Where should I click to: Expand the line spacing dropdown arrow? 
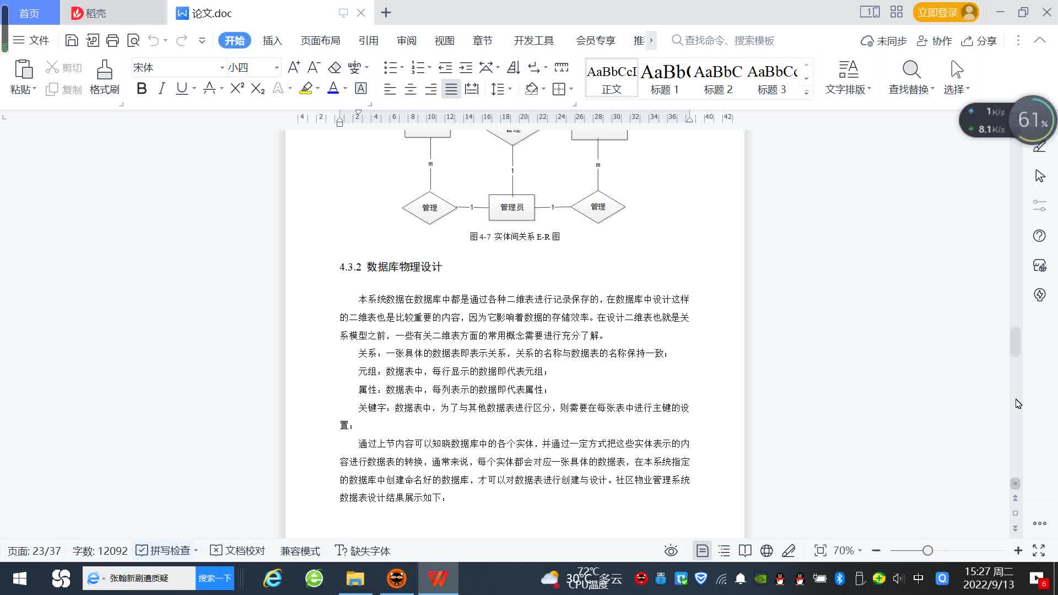coord(510,89)
